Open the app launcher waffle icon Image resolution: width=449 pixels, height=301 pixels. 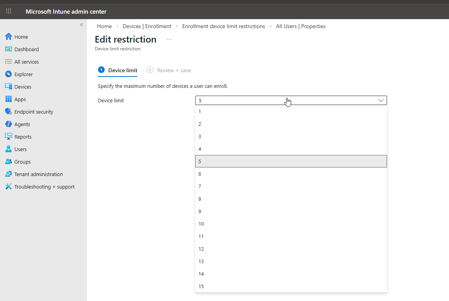pyautogui.click(x=9, y=11)
